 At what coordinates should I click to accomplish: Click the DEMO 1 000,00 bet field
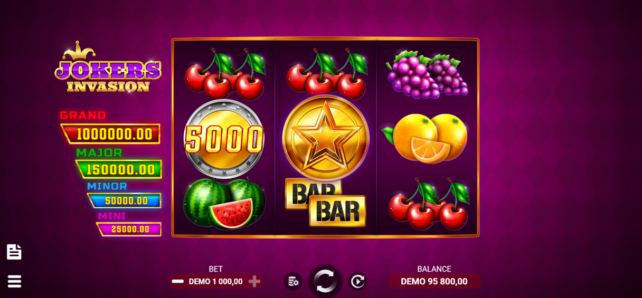point(216,282)
